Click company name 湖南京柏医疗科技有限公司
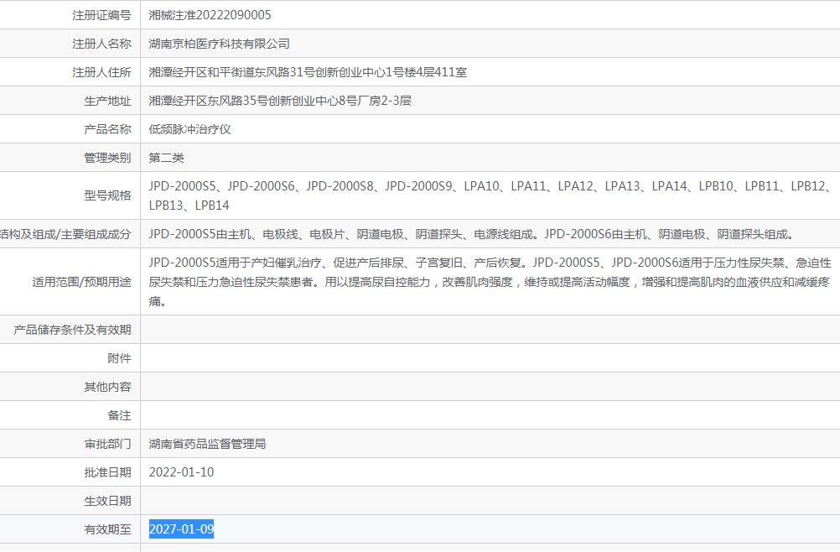The height and width of the screenshot is (552, 840). pos(219,44)
